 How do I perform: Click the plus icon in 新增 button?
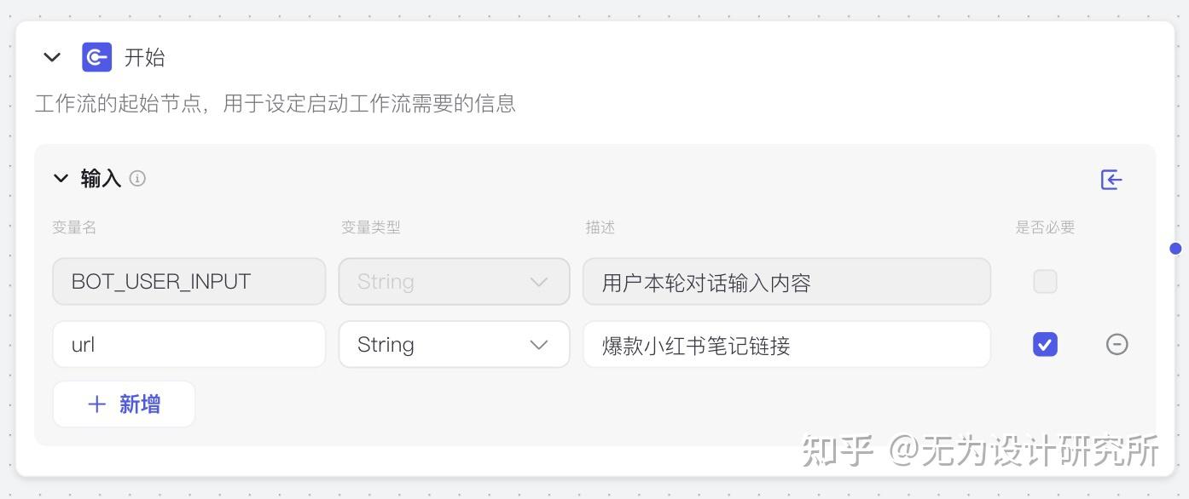(97, 404)
